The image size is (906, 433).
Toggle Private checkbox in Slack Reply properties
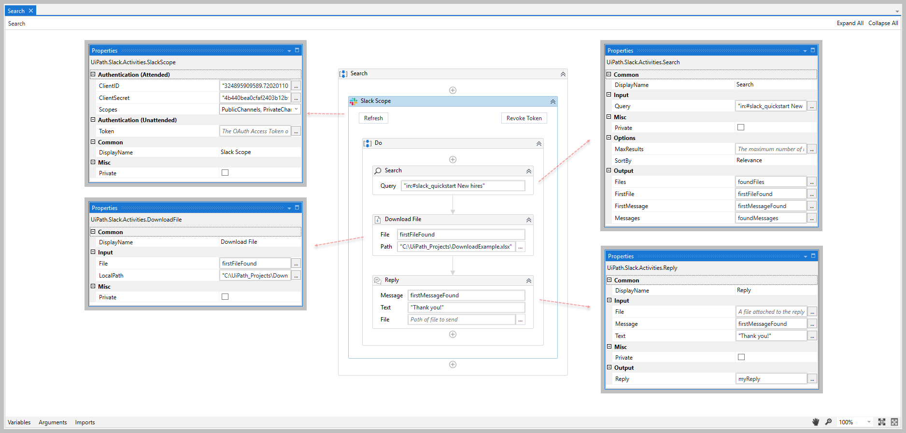pyautogui.click(x=741, y=357)
